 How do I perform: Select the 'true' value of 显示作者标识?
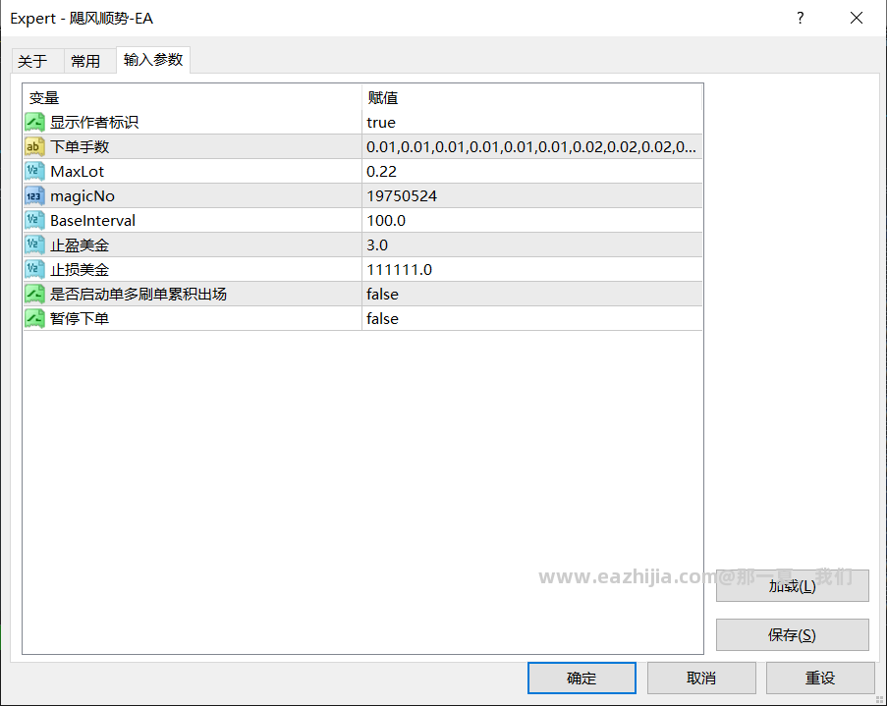(x=381, y=122)
